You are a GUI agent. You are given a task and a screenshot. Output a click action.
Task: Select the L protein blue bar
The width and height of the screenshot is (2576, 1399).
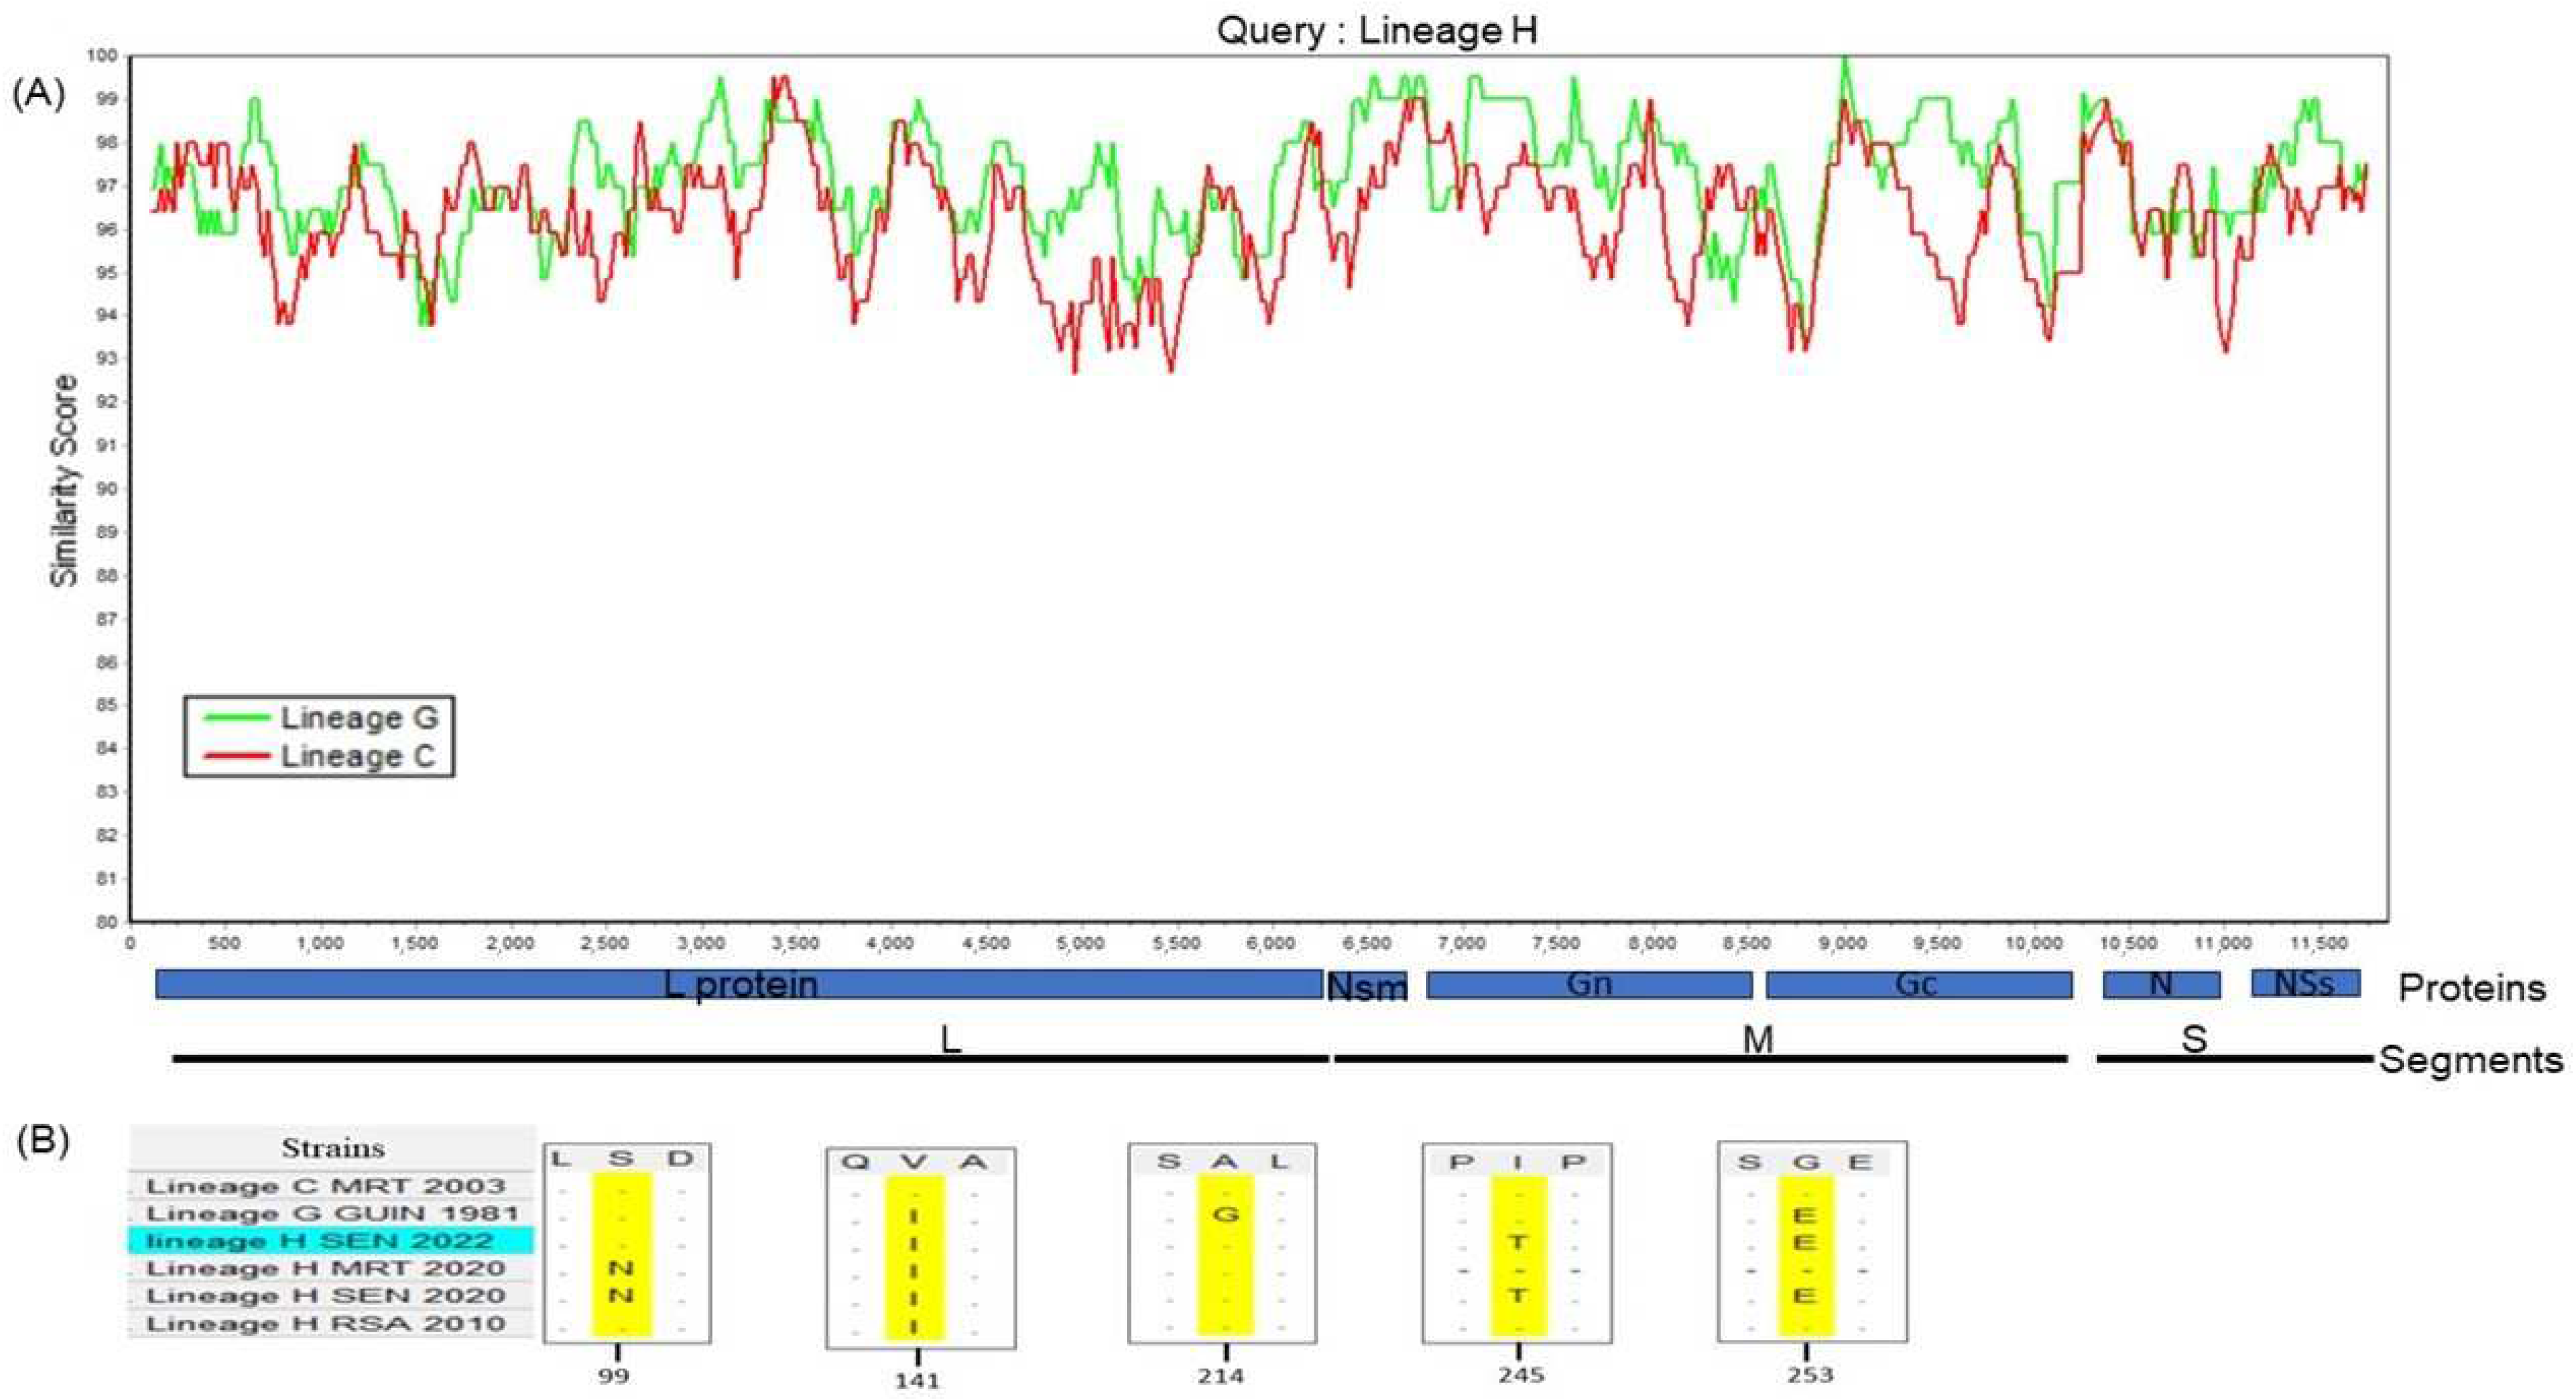tap(740, 984)
